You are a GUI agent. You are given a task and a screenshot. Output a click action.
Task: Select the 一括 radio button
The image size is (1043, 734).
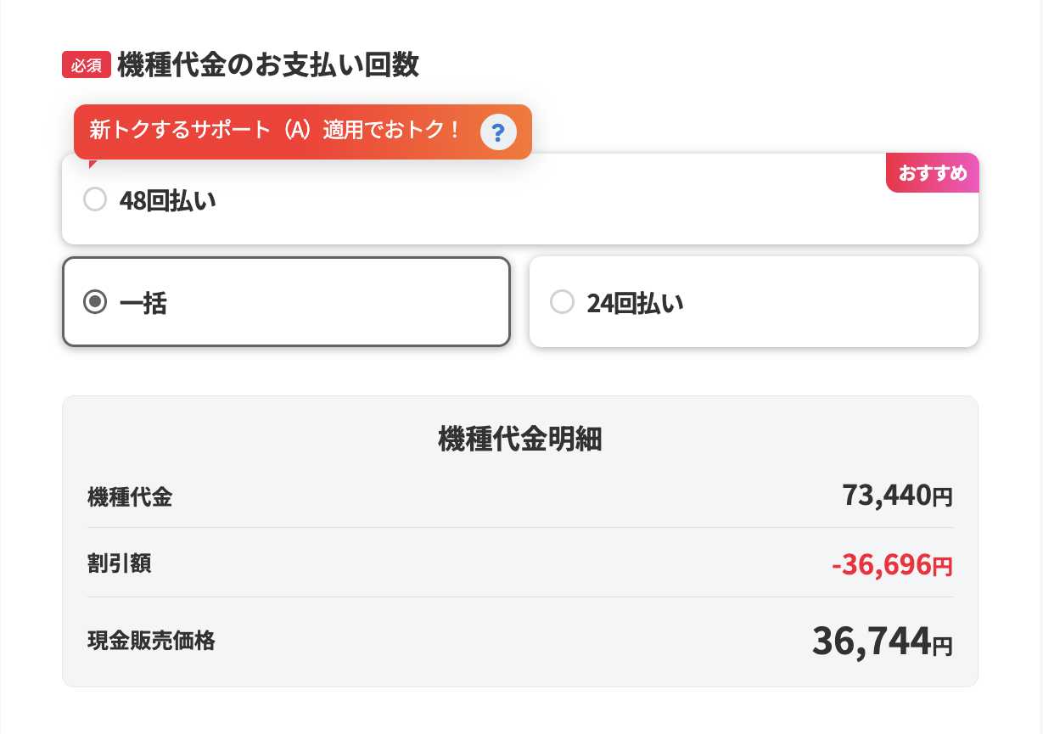point(95,302)
